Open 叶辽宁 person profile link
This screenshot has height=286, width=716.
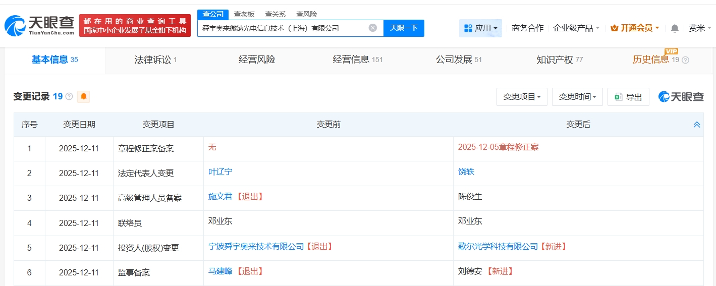[x=221, y=172]
